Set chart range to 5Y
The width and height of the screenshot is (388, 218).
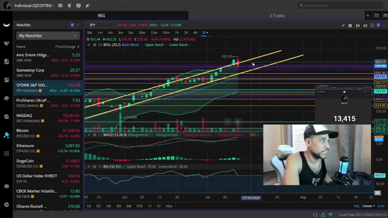(x=159, y=206)
